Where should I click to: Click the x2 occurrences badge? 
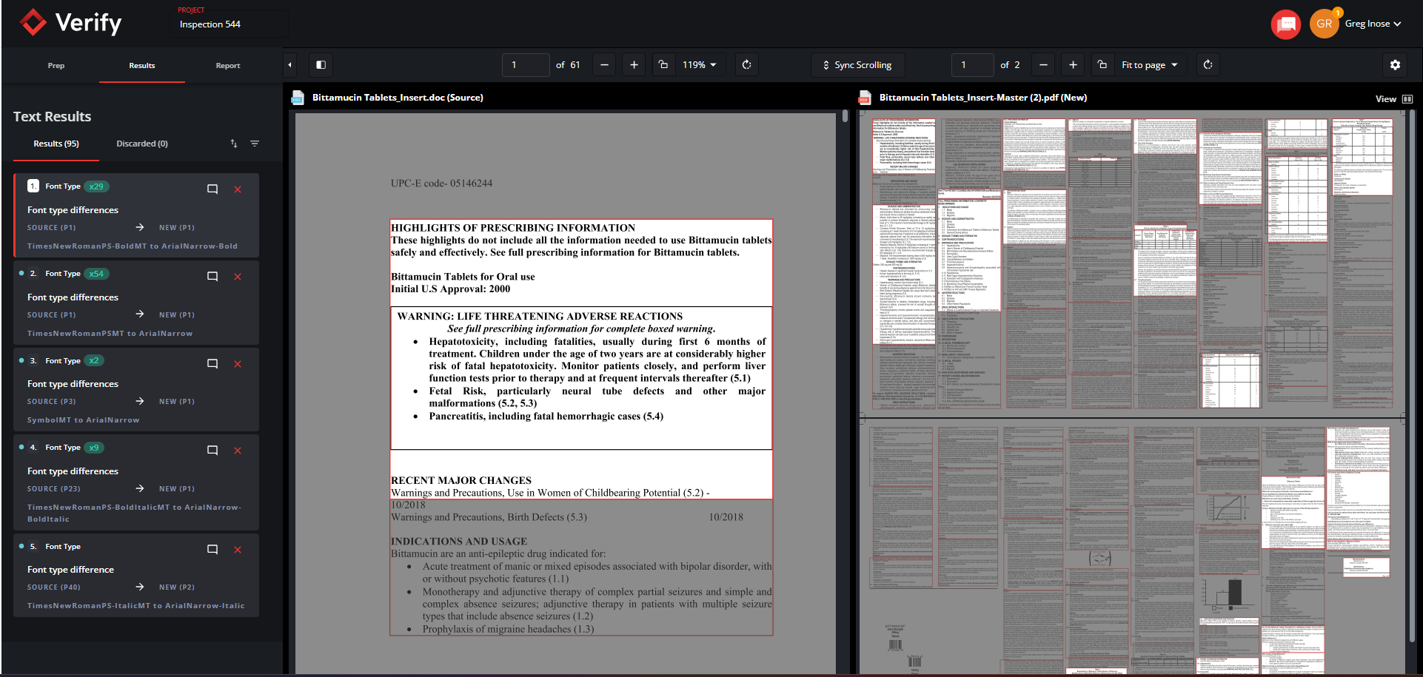point(94,360)
